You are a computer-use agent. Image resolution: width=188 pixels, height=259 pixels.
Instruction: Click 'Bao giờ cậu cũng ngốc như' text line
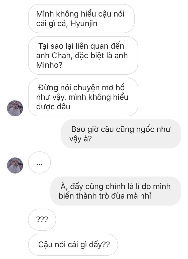click(x=121, y=129)
